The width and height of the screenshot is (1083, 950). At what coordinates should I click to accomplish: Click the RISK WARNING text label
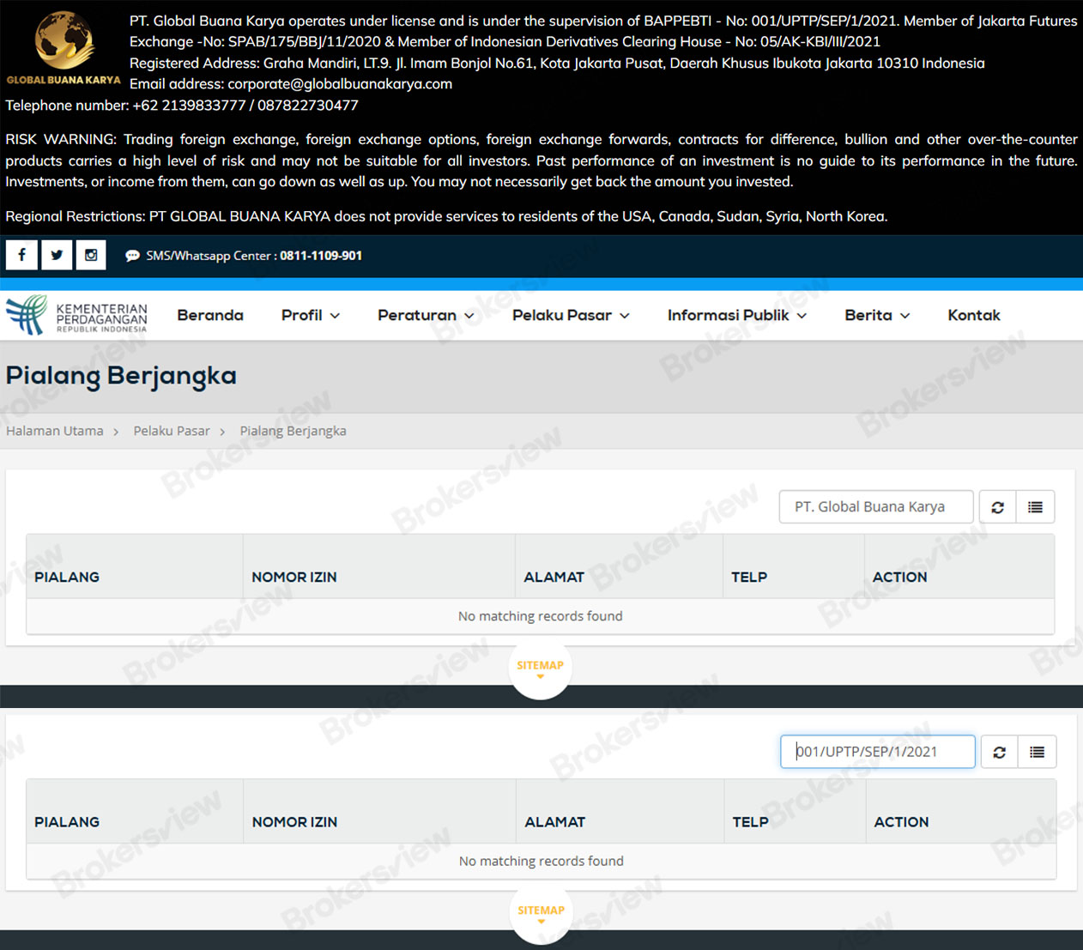click(x=61, y=139)
